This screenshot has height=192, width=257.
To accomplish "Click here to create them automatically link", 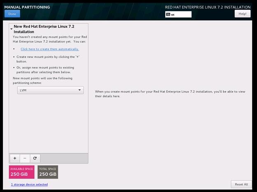I will point(50,49).
